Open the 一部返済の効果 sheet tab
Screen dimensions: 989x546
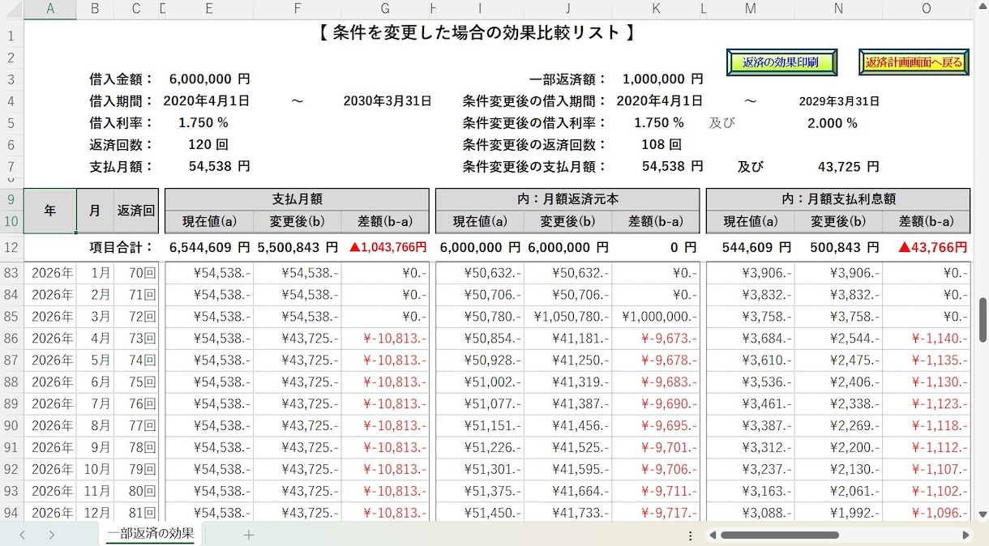click(x=151, y=533)
